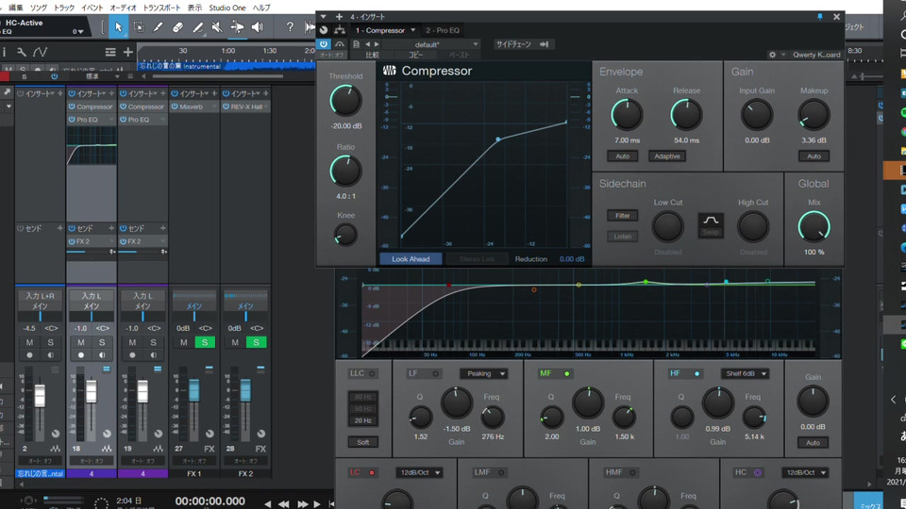This screenshot has width=906, height=509.
Task: Toggle the LC low cut band
Action: point(372,472)
